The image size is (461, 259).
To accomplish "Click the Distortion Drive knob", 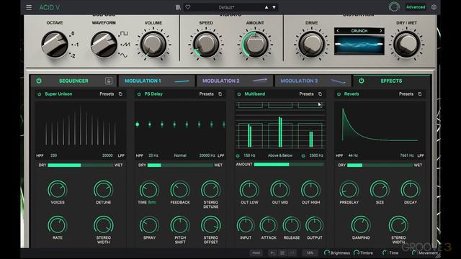I will [x=311, y=45].
